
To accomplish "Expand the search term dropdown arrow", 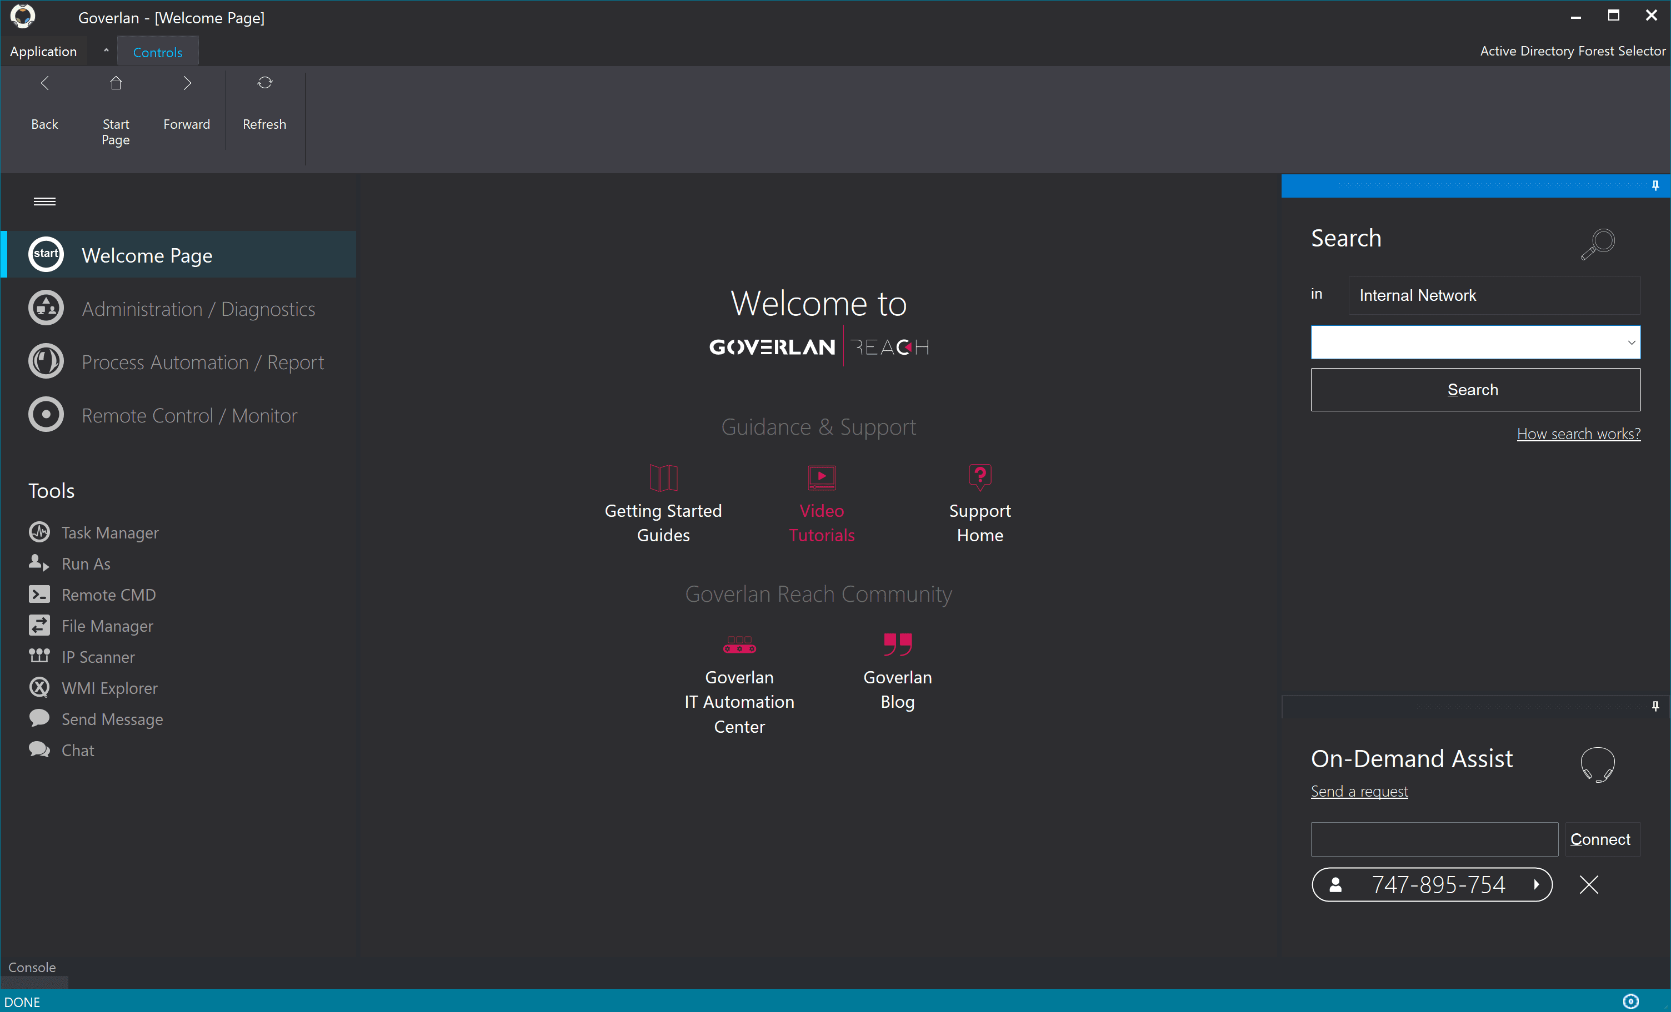I will pos(1631,343).
